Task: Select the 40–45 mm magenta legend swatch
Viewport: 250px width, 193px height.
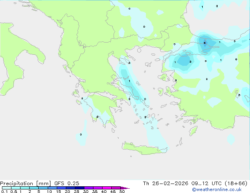Action: (107, 188)
